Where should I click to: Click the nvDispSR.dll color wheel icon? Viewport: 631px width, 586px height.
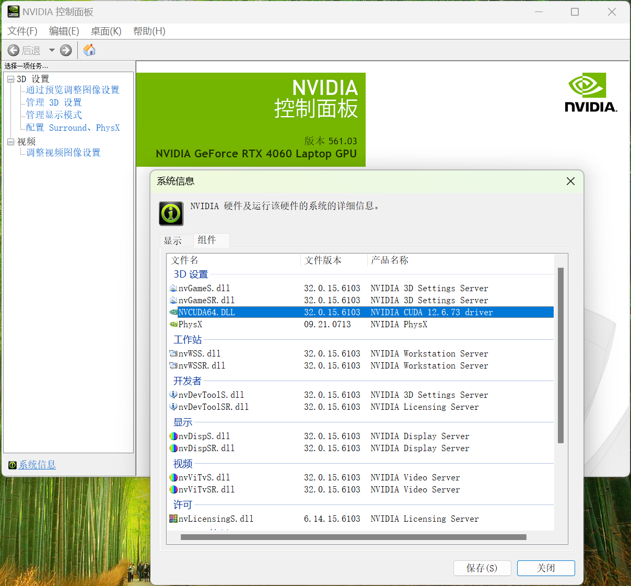(173, 448)
